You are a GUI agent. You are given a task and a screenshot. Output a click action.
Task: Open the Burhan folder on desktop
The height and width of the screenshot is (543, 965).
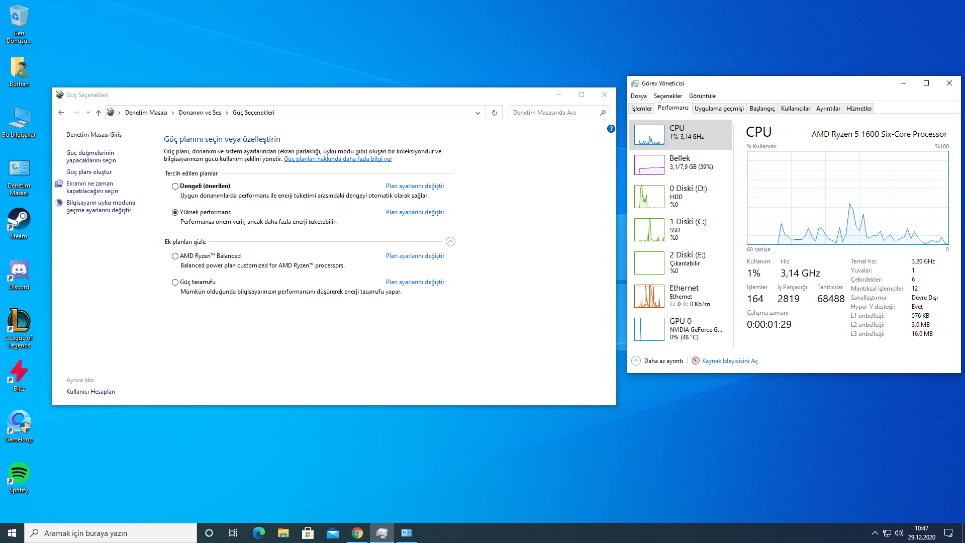pyautogui.click(x=19, y=71)
